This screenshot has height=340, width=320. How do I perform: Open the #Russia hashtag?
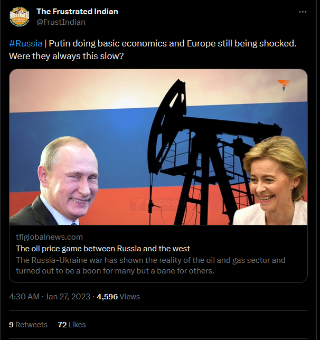click(25, 43)
